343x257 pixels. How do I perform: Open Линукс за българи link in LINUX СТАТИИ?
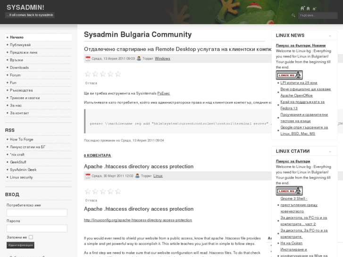click(x=293, y=161)
